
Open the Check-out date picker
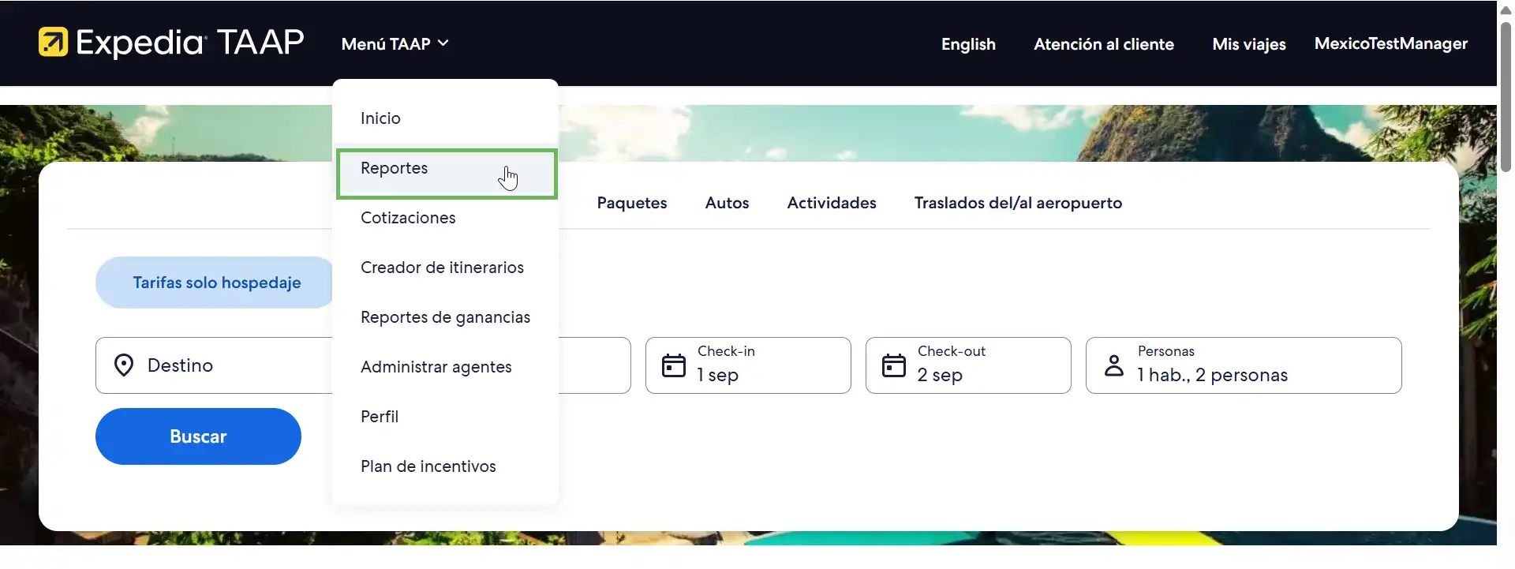[x=967, y=365]
